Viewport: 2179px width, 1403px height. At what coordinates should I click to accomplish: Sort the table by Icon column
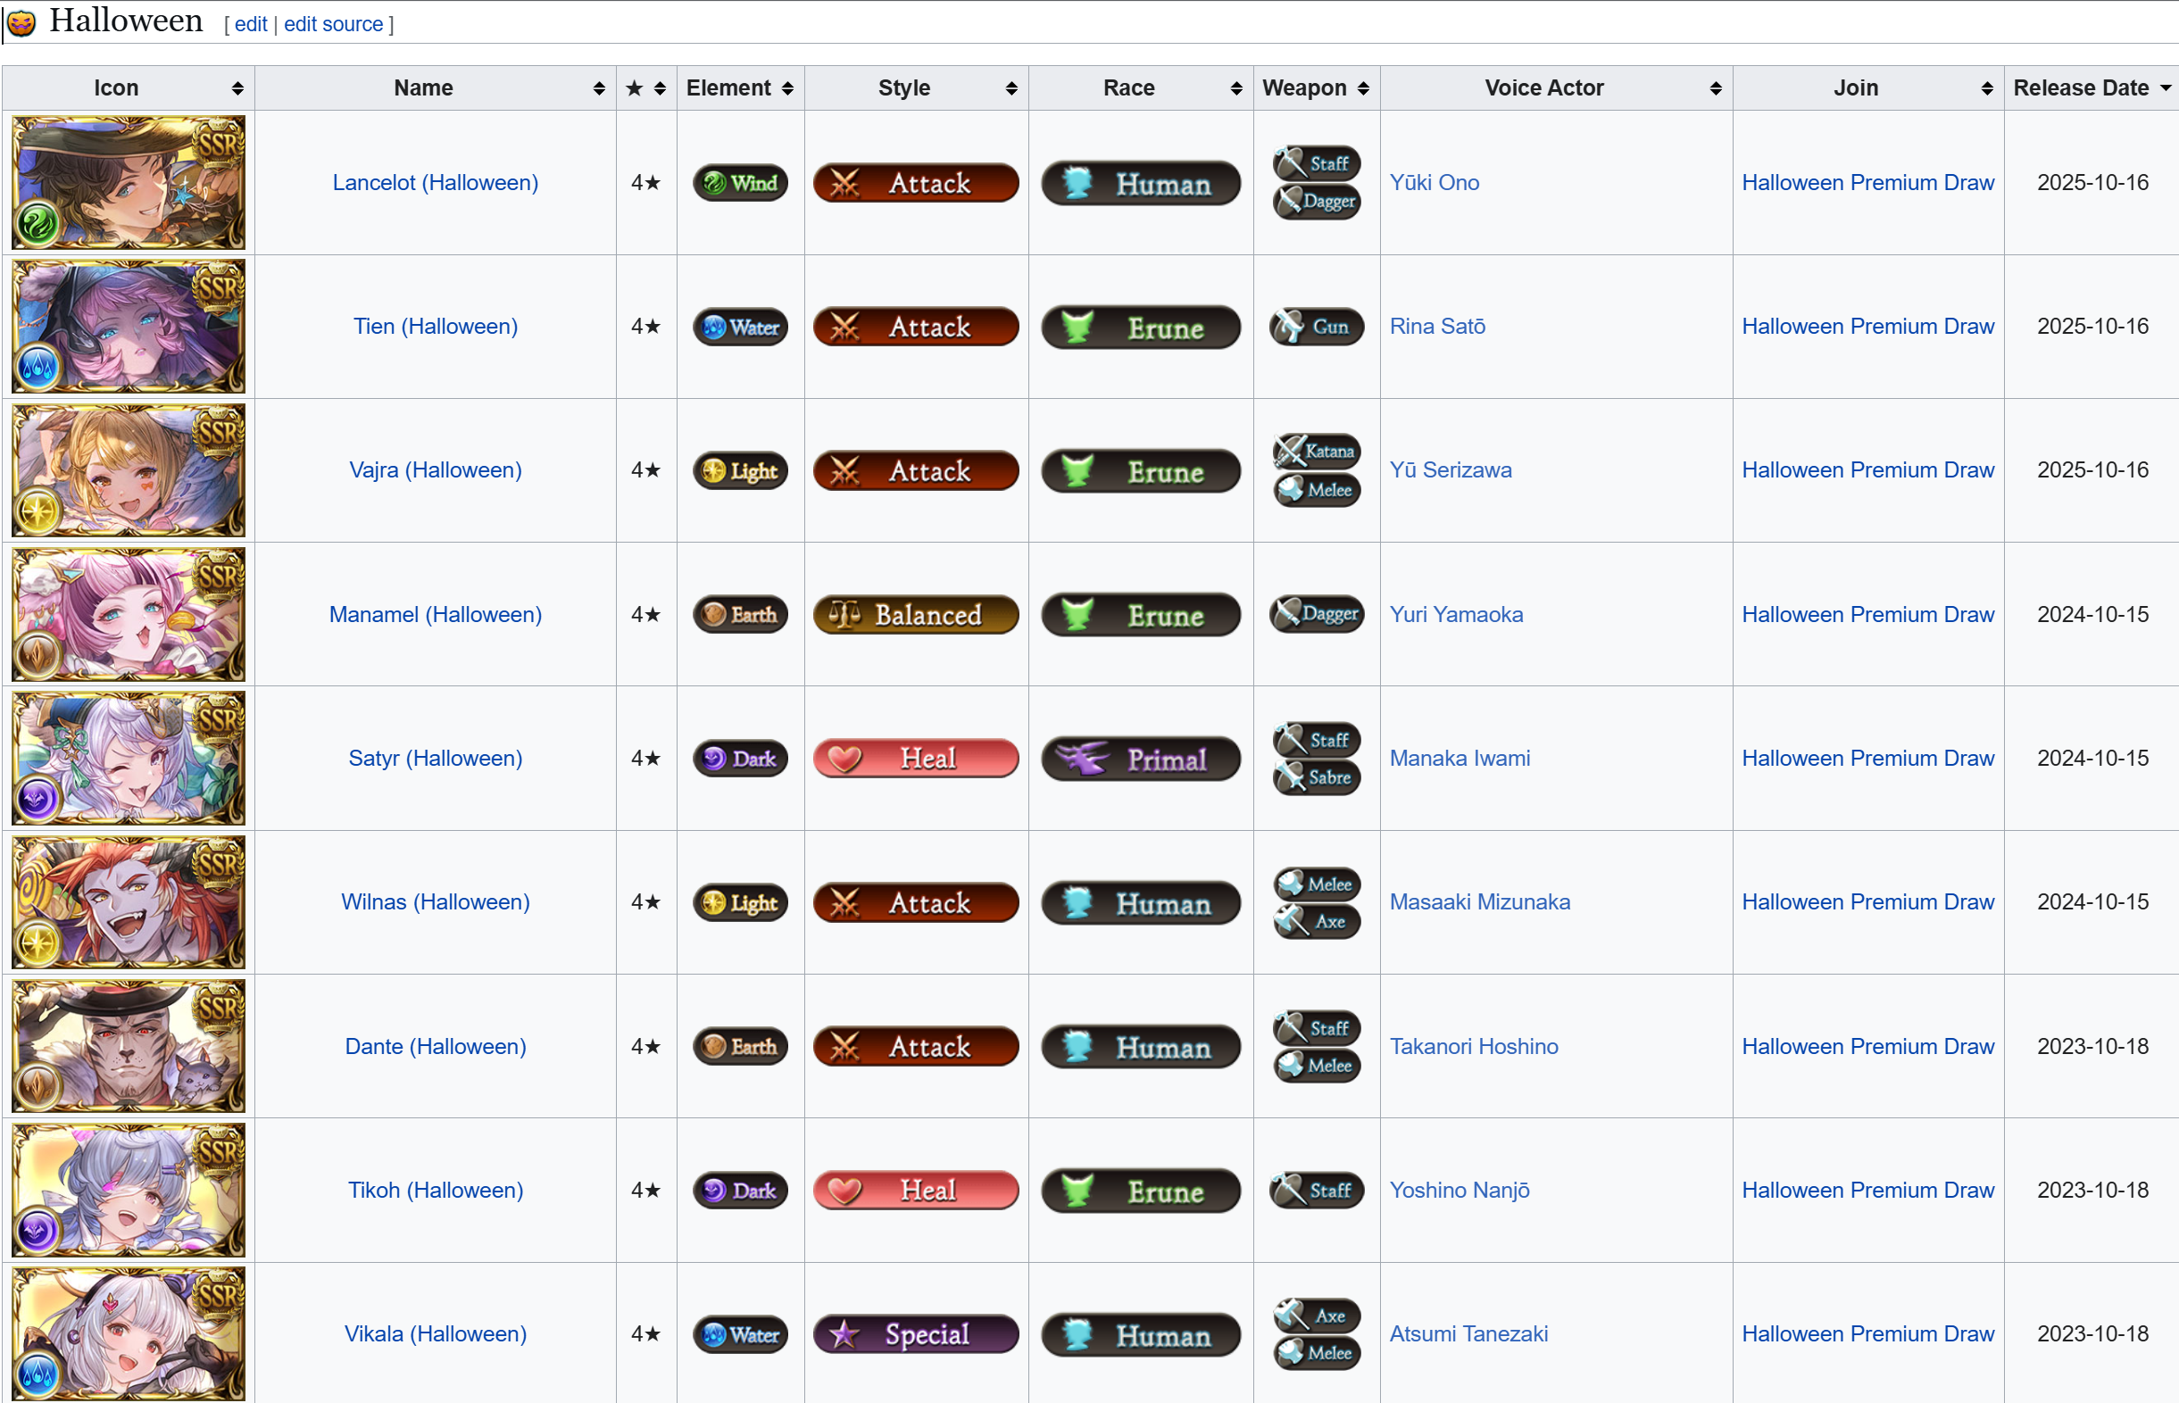(x=129, y=88)
